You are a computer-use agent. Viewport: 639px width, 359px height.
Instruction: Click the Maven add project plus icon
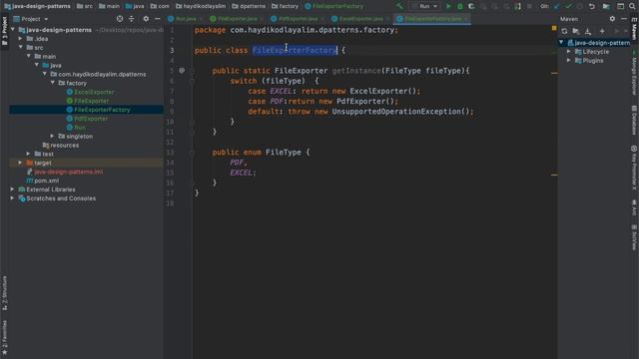[x=602, y=31]
